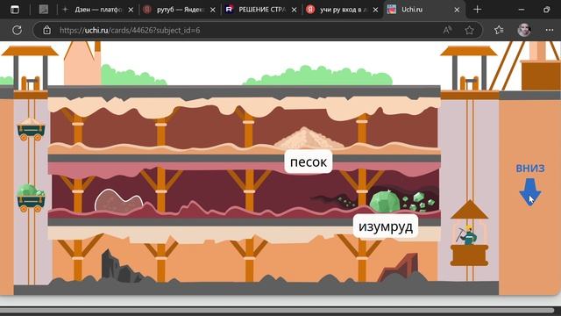The image size is (561, 316).
Task: Close the учи ру вход tab
Action: click(x=375, y=10)
